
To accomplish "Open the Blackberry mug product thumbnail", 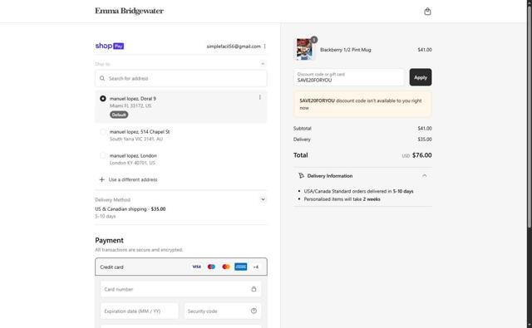I will pos(304,50).
